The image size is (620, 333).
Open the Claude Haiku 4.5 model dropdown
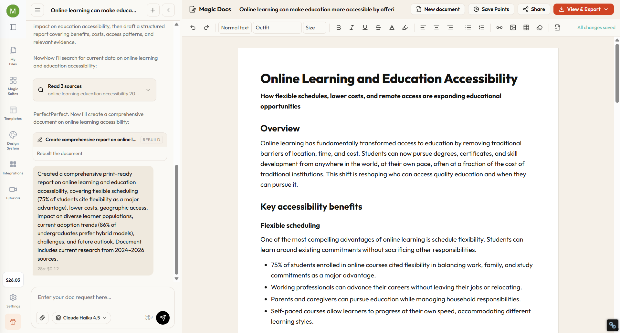(81, 318)
